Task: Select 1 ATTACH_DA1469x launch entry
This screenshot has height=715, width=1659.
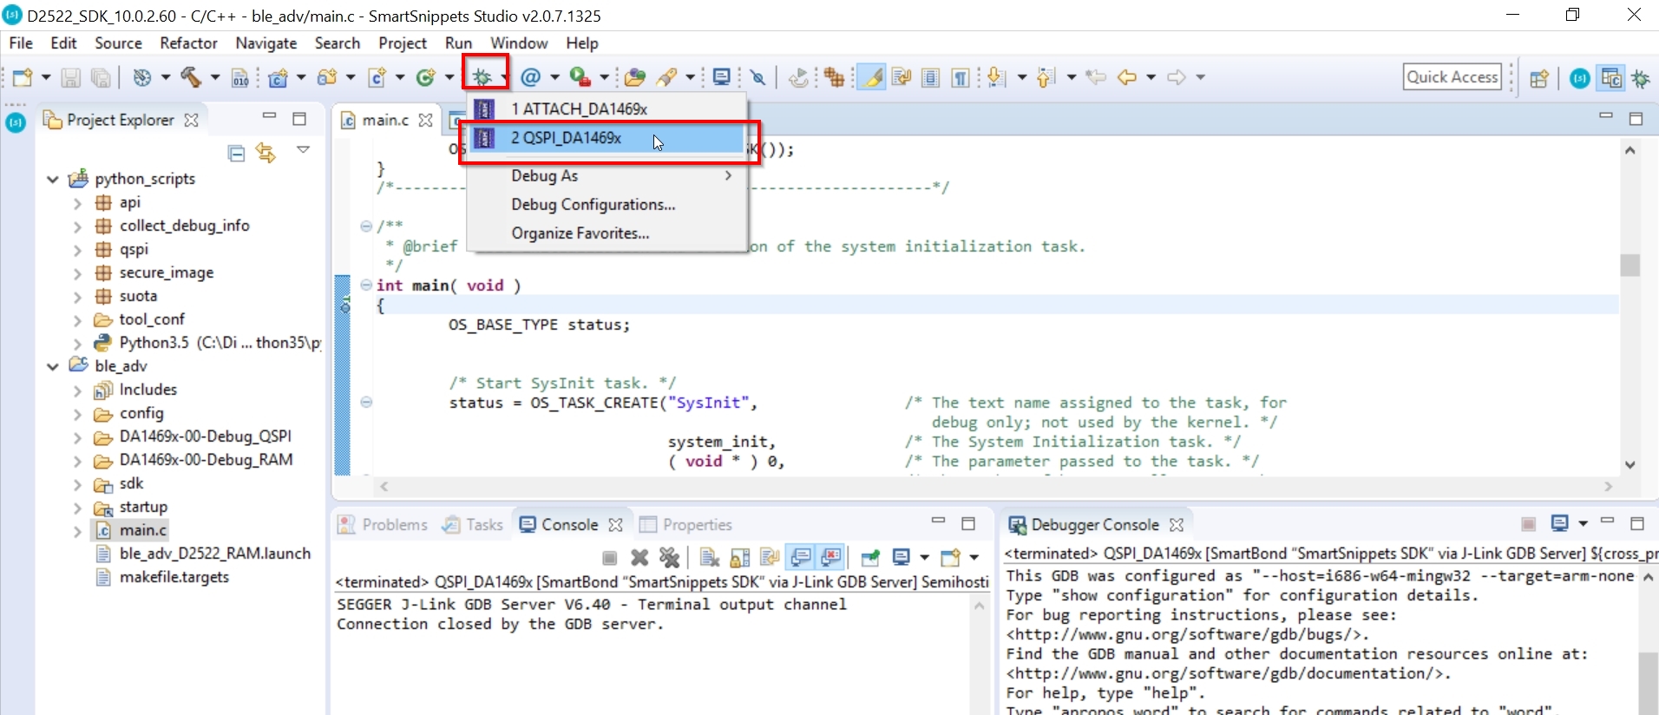Action: pyautogui.click(x=607, y=108)
